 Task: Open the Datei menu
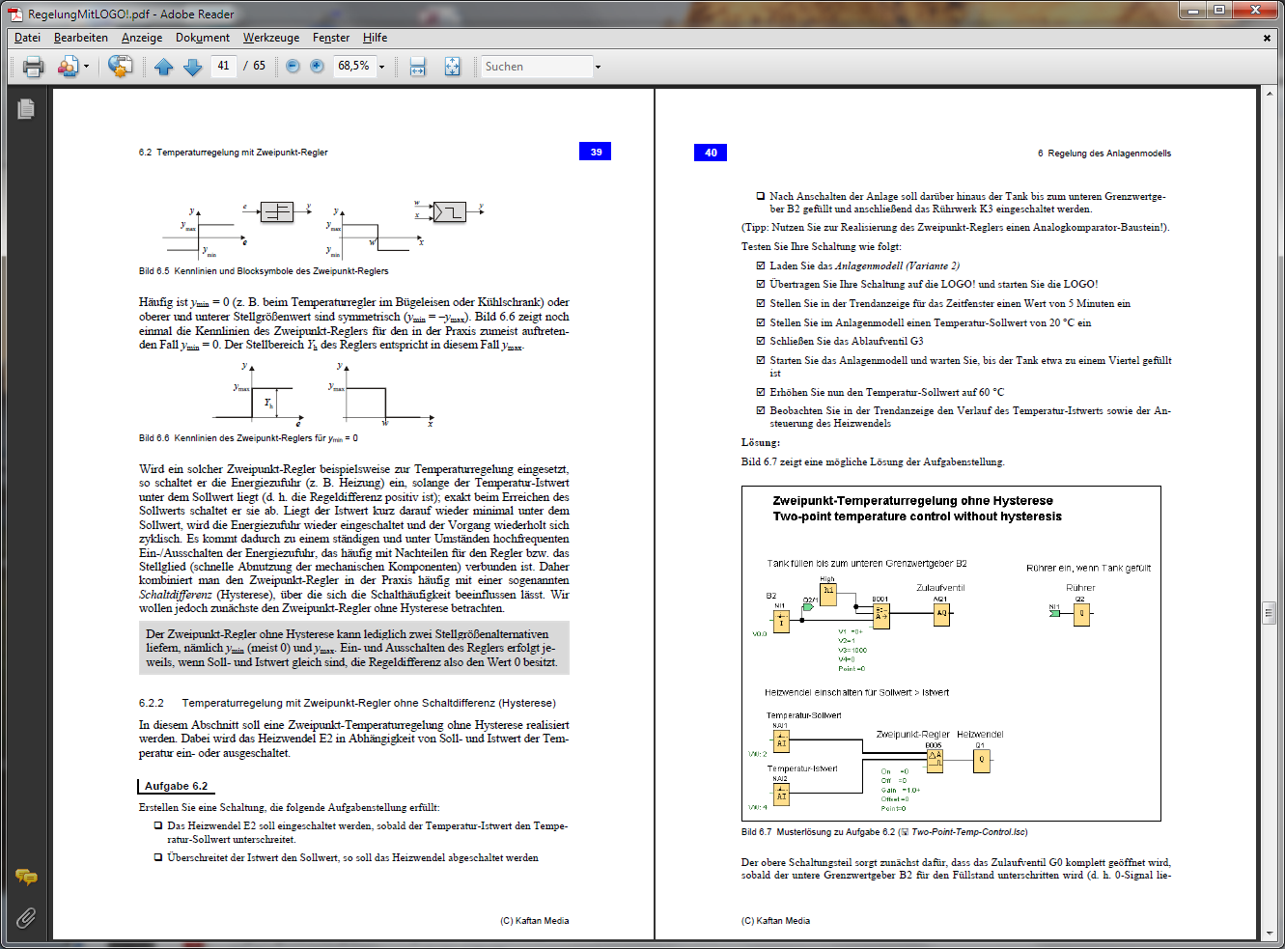click(27, 38)
